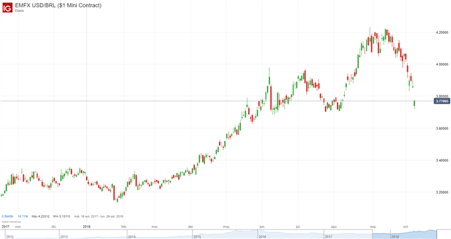The height and width of the screenshot is (239, 451).
Task: Click 2015 in the overview navigator
Action: pyautogui.click(x=197, y=237)
